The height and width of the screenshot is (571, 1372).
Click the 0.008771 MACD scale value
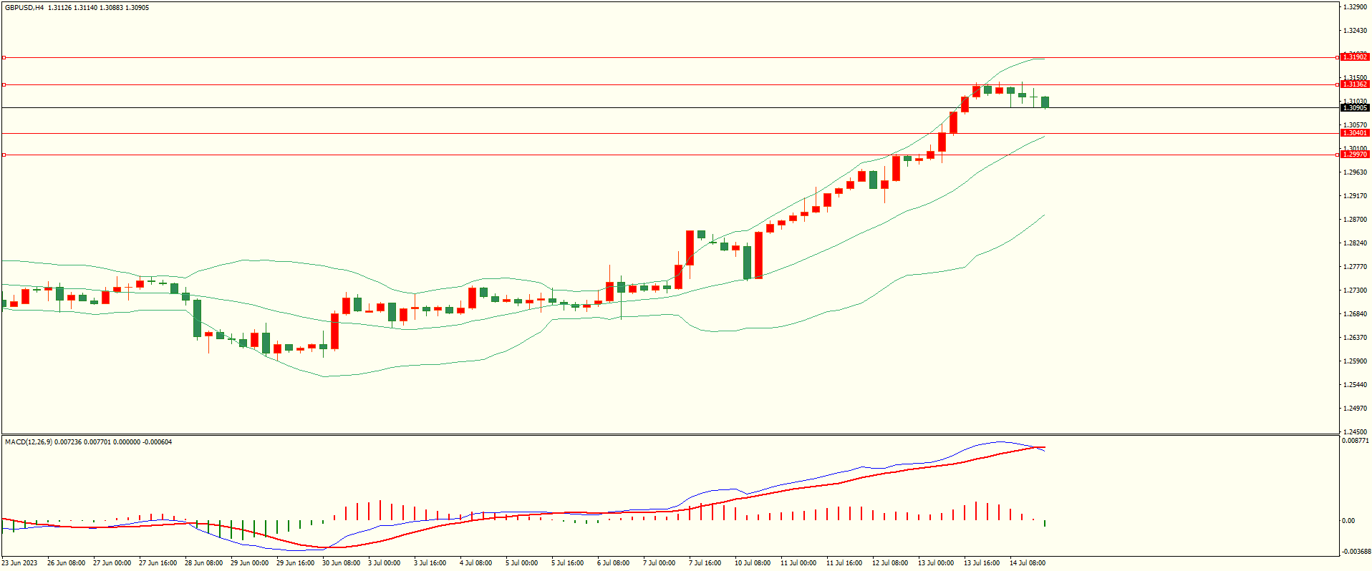click(1356, 441)
